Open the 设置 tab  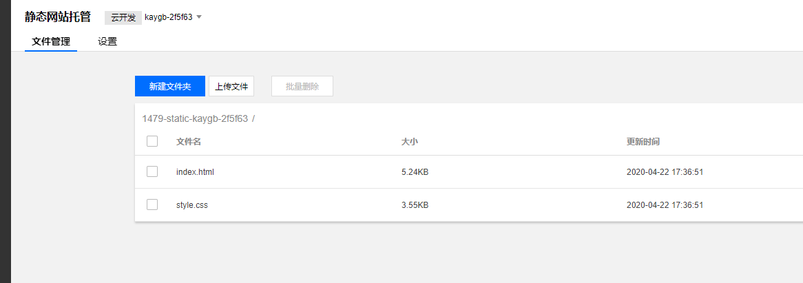click(x=107, y=41)
